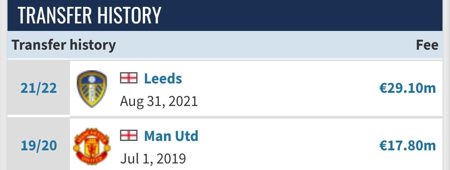Viewport: 450px width, 170px height.
Task: Select the Aug 31, 2021 transfer date
Action: [x=159, y=102]
